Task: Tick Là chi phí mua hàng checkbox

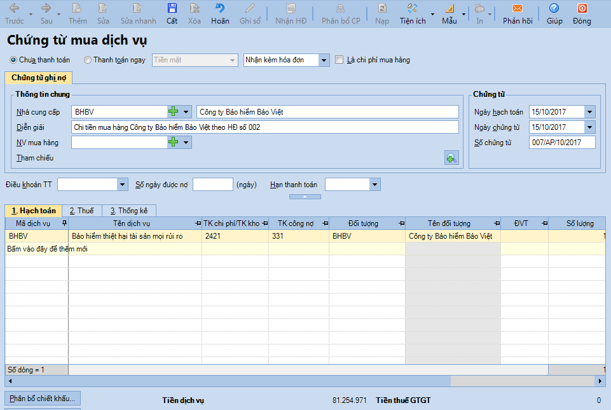Action: coord(340,60)
